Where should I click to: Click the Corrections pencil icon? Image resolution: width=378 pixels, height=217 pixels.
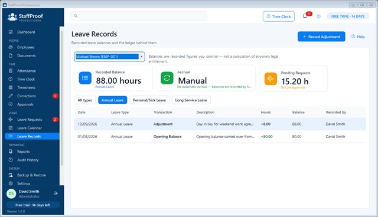11,96
